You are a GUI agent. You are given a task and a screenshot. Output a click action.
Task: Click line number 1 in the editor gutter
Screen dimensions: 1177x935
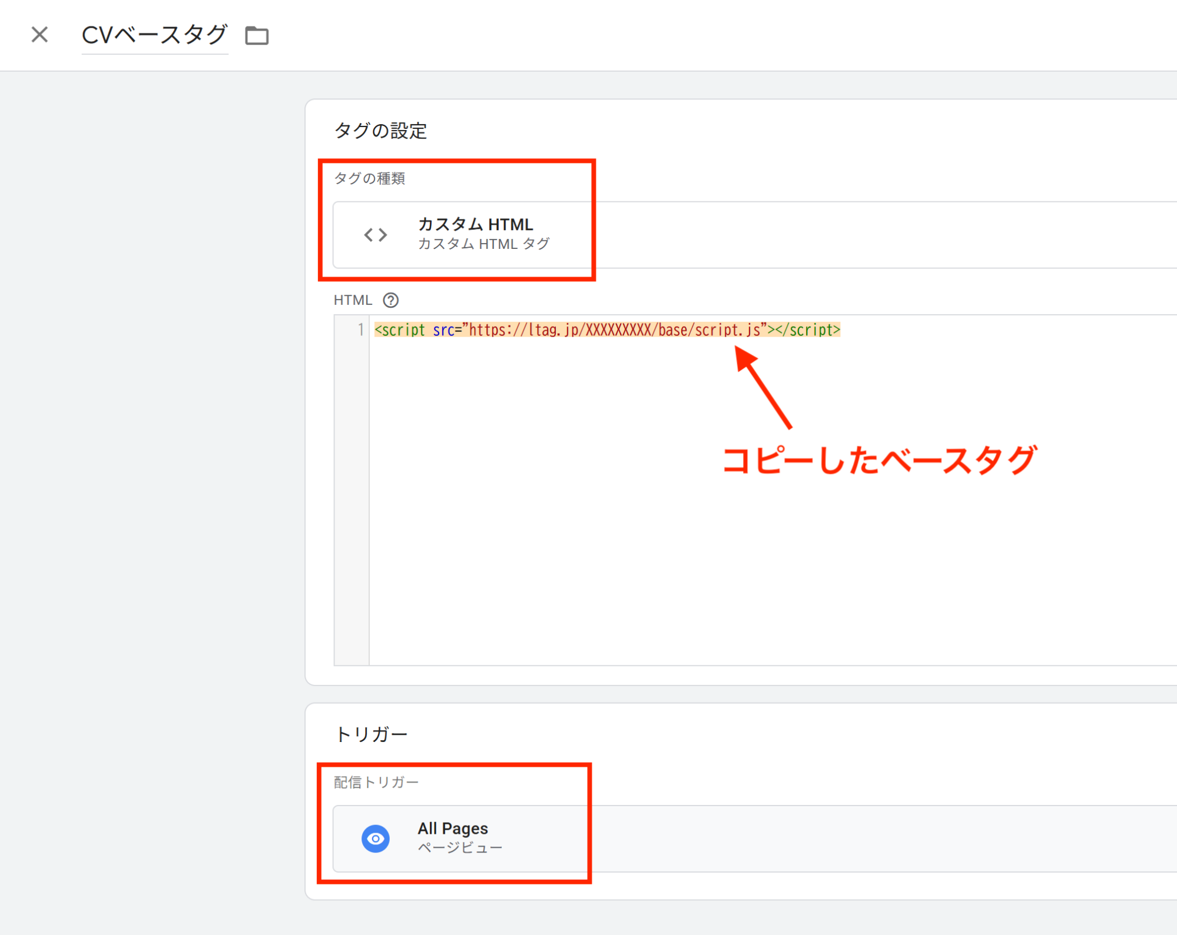[360, 330]
